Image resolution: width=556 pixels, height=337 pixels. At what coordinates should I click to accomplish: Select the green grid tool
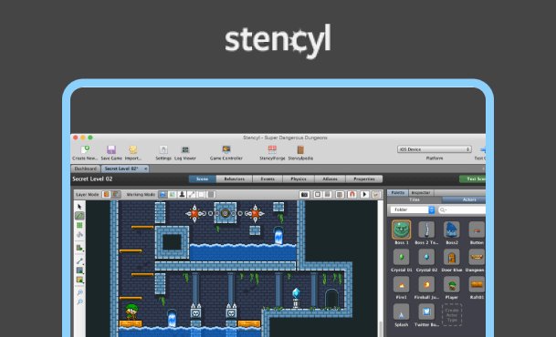(79, 225)
